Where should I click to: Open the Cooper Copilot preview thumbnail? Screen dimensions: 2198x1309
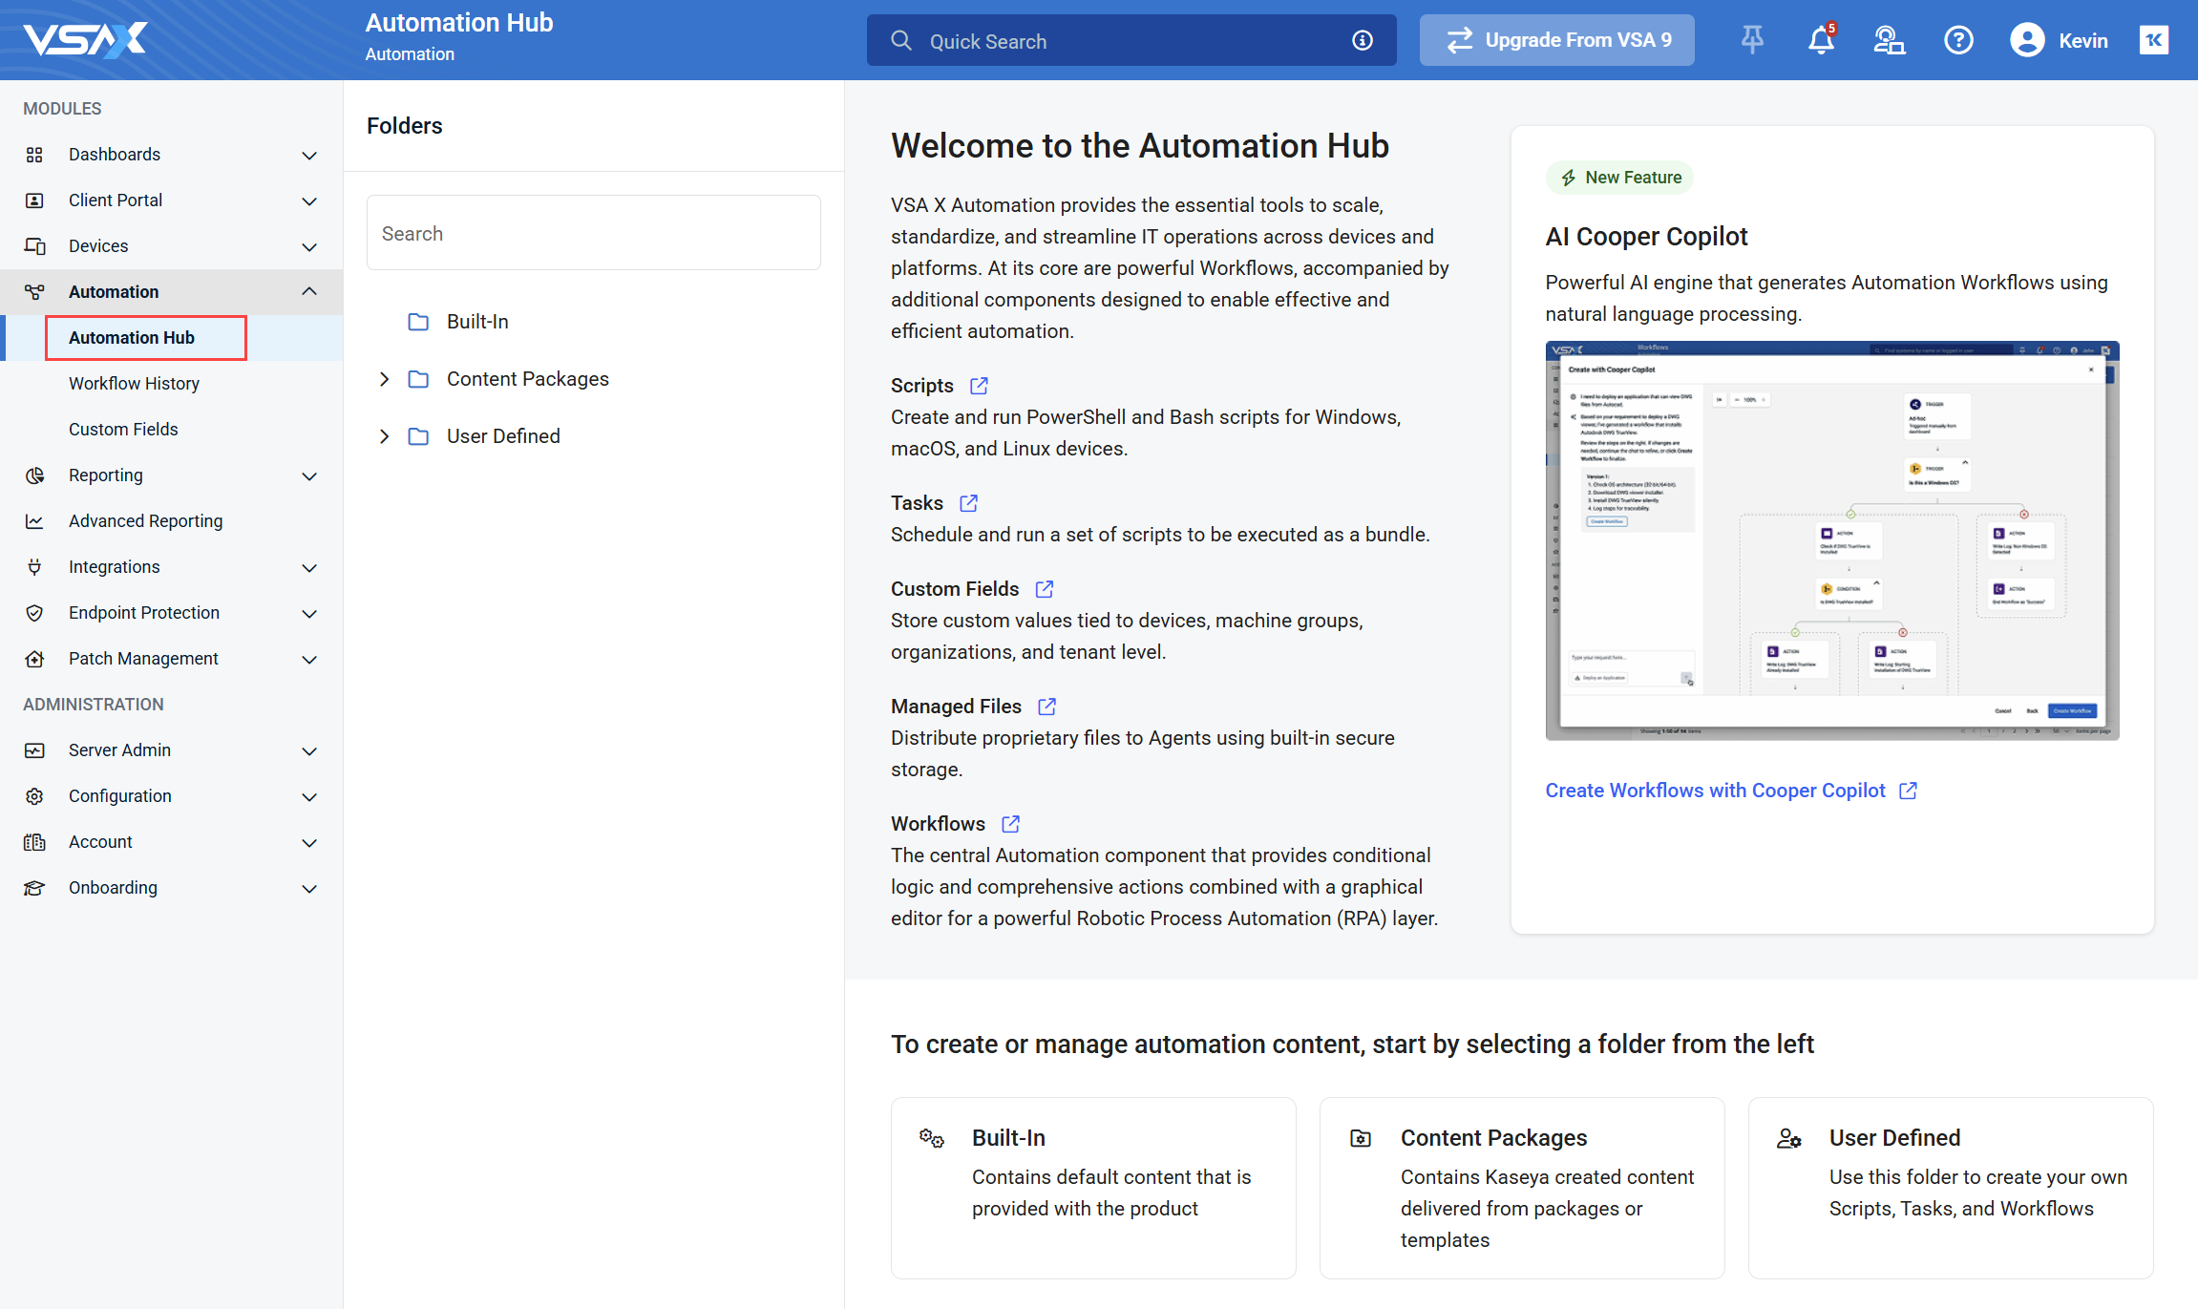1832,540
